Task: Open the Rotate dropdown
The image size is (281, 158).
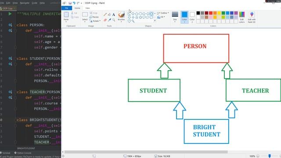Action: point(95,21)
